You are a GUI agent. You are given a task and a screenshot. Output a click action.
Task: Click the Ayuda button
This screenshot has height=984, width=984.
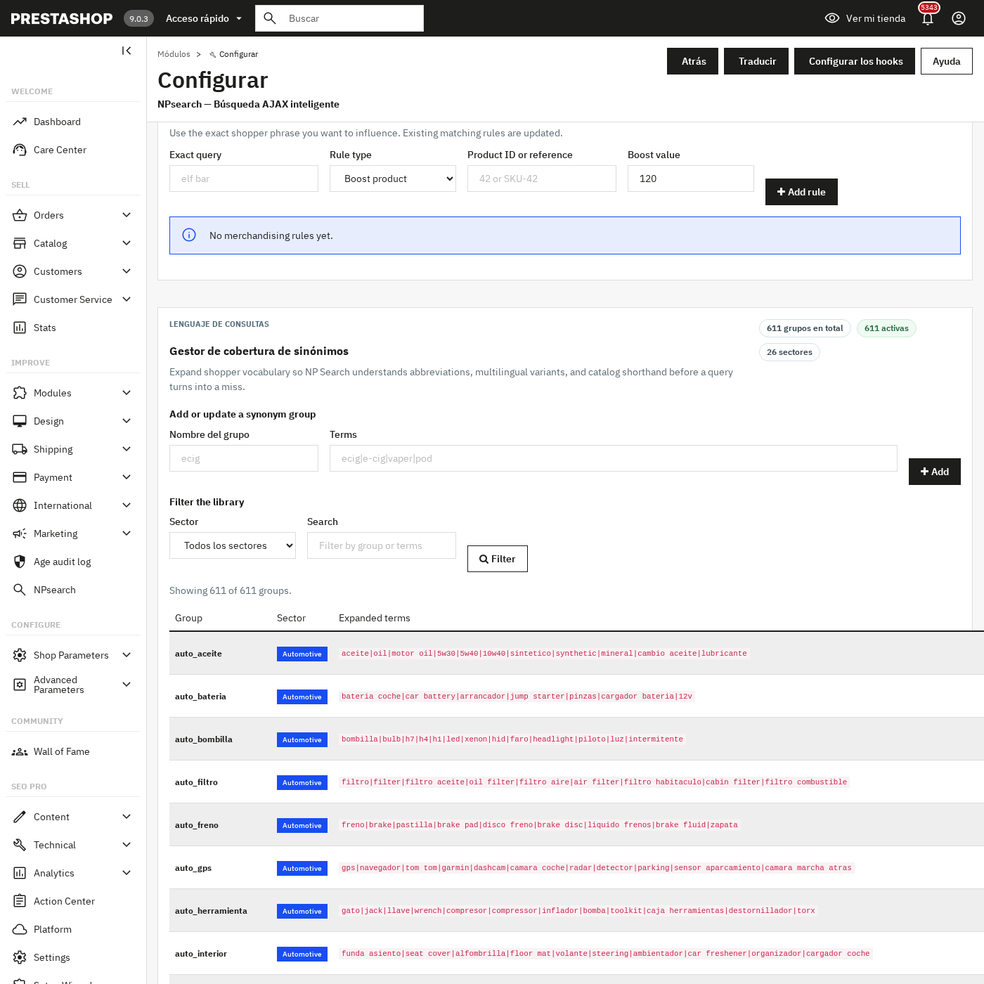[947, 61]
